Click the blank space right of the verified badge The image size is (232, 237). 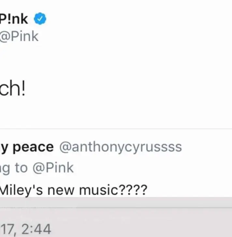pos(130,20)
